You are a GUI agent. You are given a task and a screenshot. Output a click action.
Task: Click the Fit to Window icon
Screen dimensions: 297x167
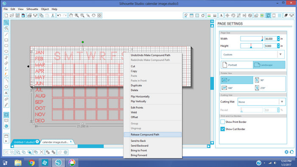coord(99,15)
